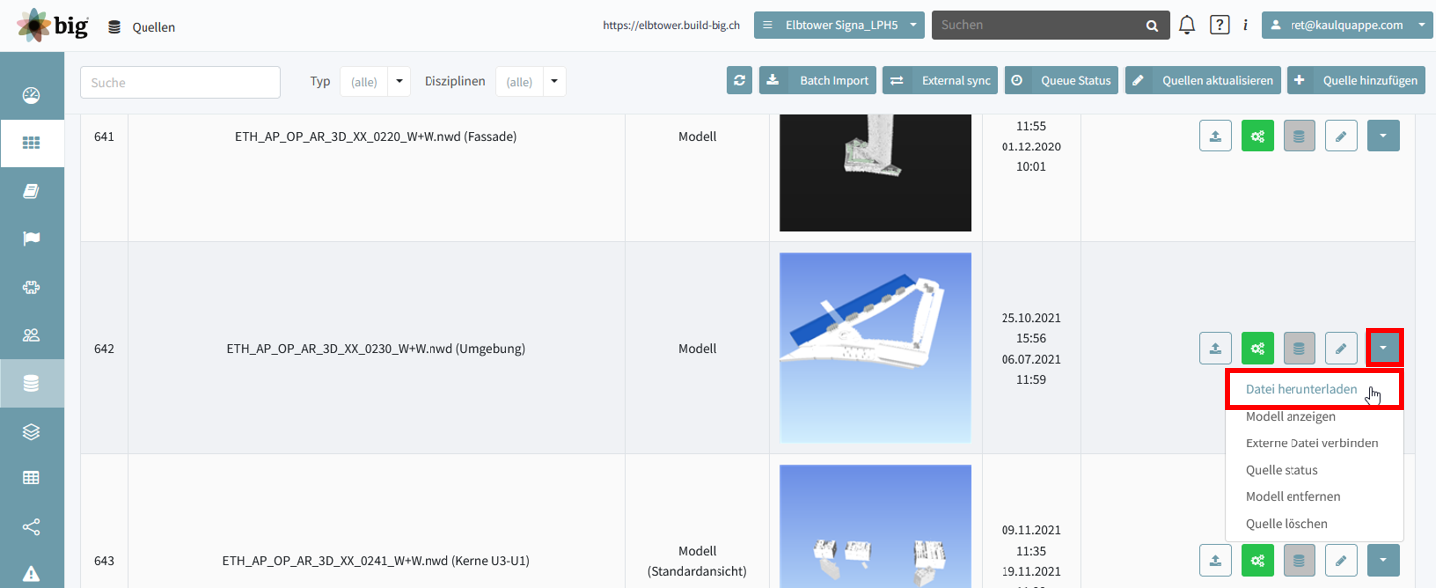The image size is (1436, 588).
Task: Click Quellen aktualisieren button
Action: click(1203, 81)
